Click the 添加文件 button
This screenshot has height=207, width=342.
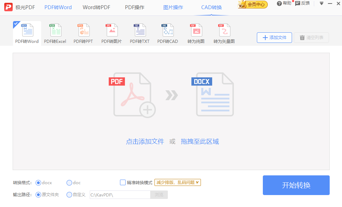pyautogui.click(x=274, y=37)
